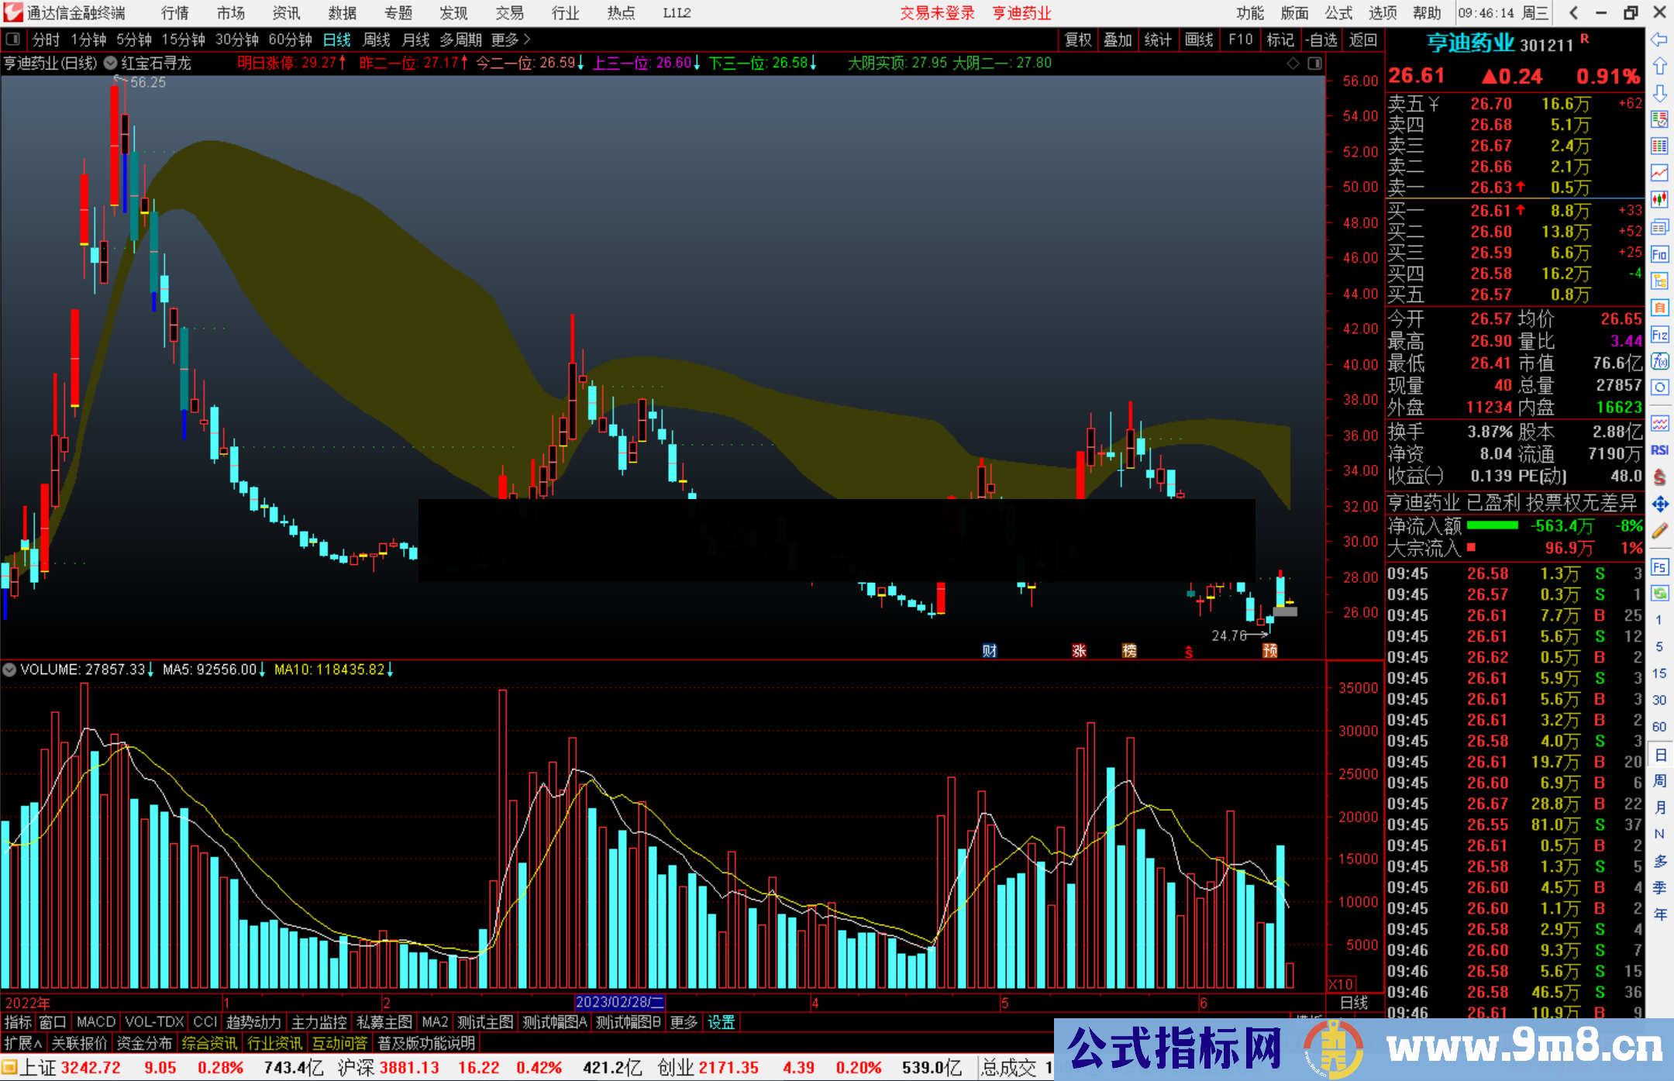Click the stock name 亨迪药业 301211 header

[1500, 43]
